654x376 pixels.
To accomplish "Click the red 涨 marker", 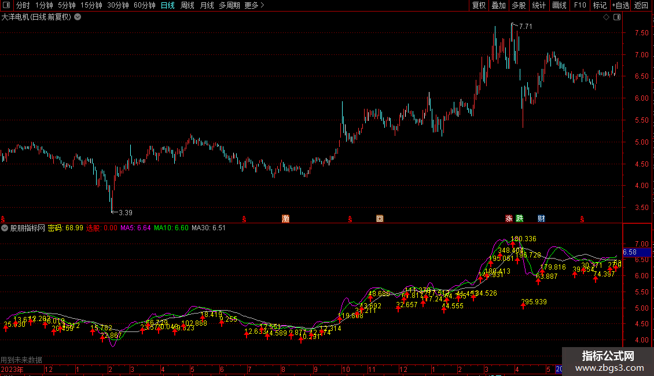I will click(x=509, y=219).
